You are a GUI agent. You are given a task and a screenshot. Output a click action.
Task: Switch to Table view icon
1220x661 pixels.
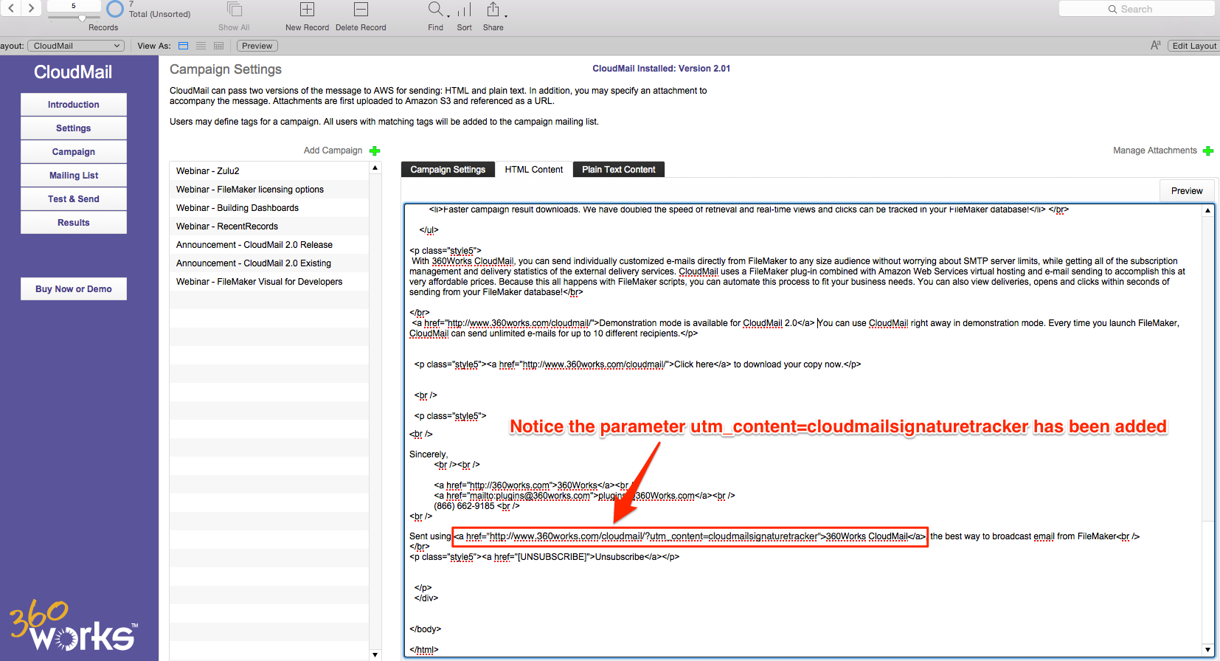(x=218, y=46)
